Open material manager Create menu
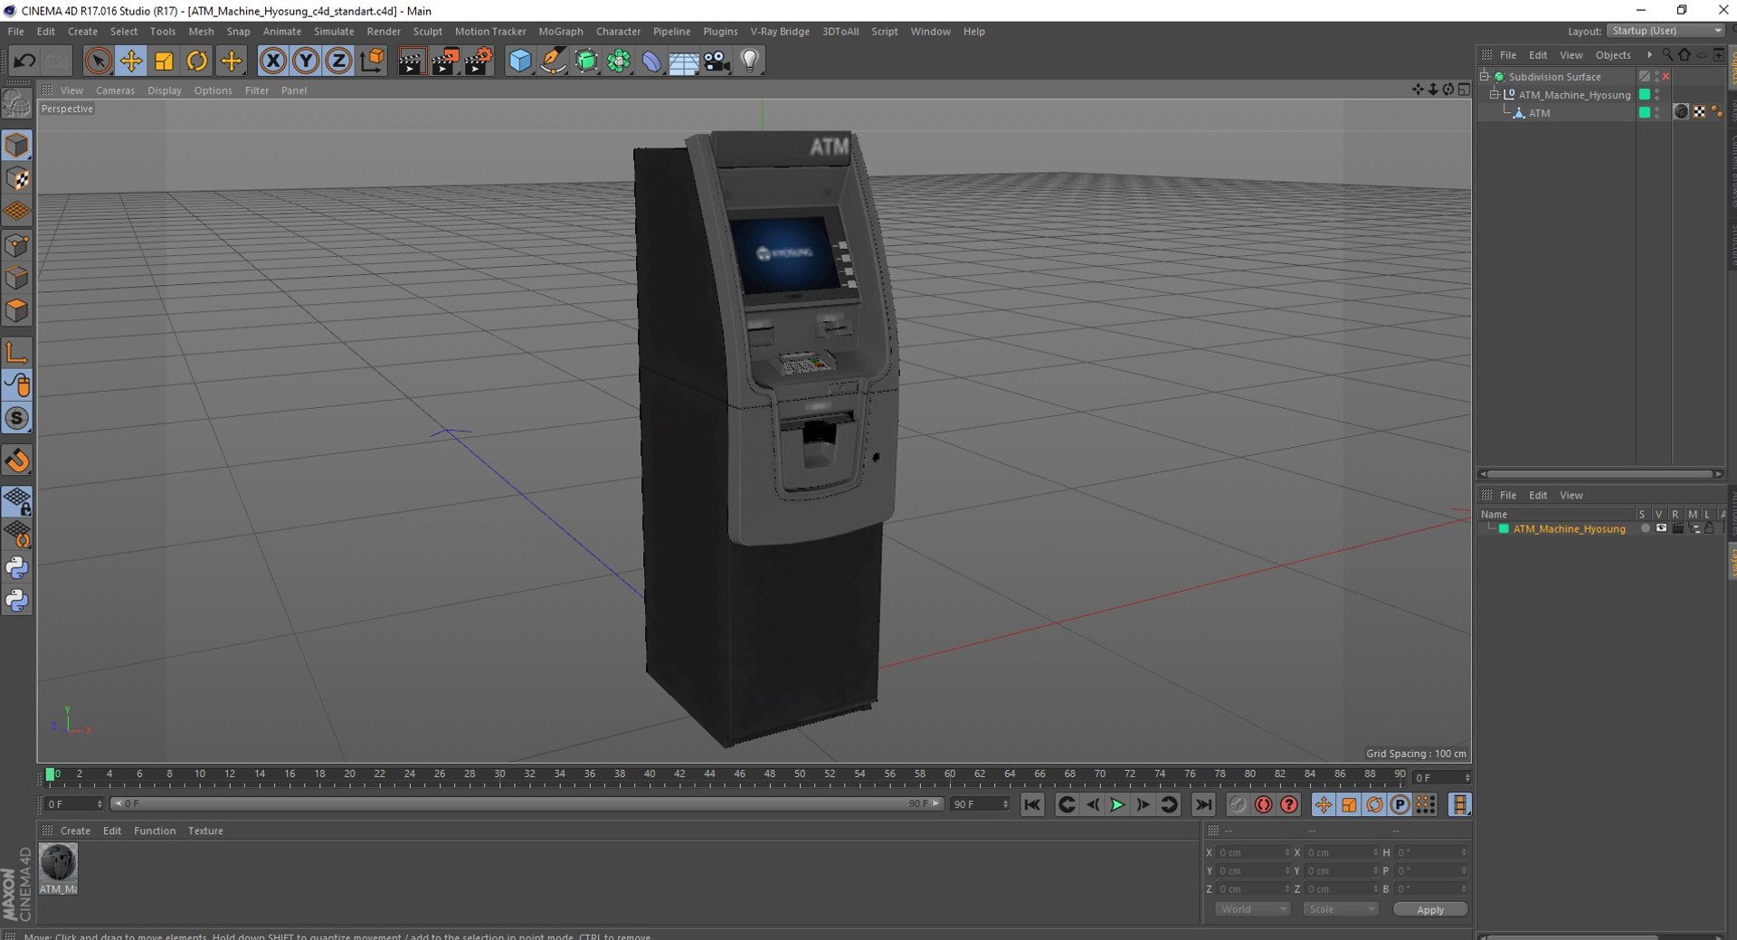 [x=75, y=831]
